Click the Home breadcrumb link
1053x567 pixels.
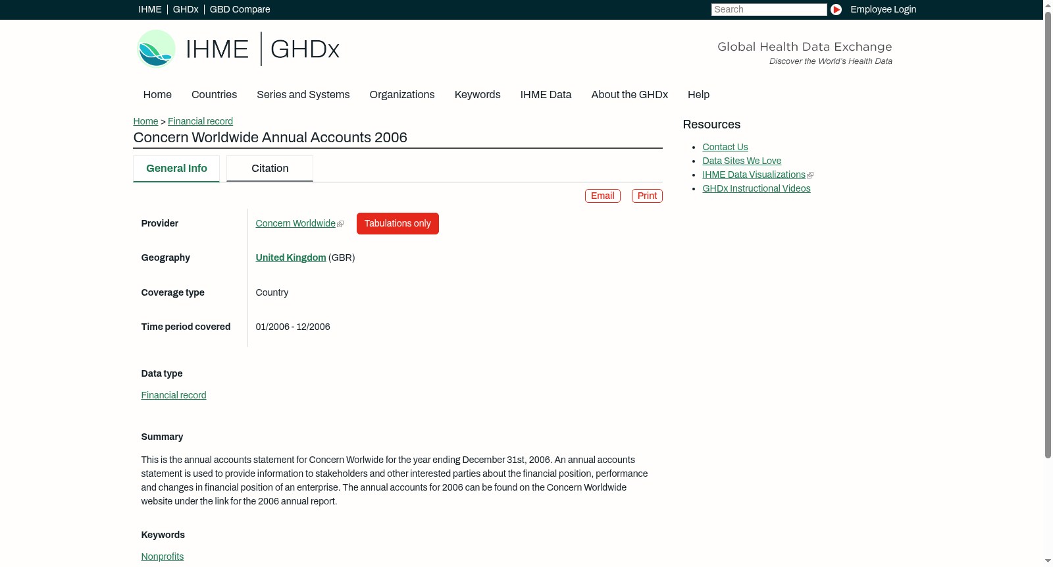tap(145, 121)
